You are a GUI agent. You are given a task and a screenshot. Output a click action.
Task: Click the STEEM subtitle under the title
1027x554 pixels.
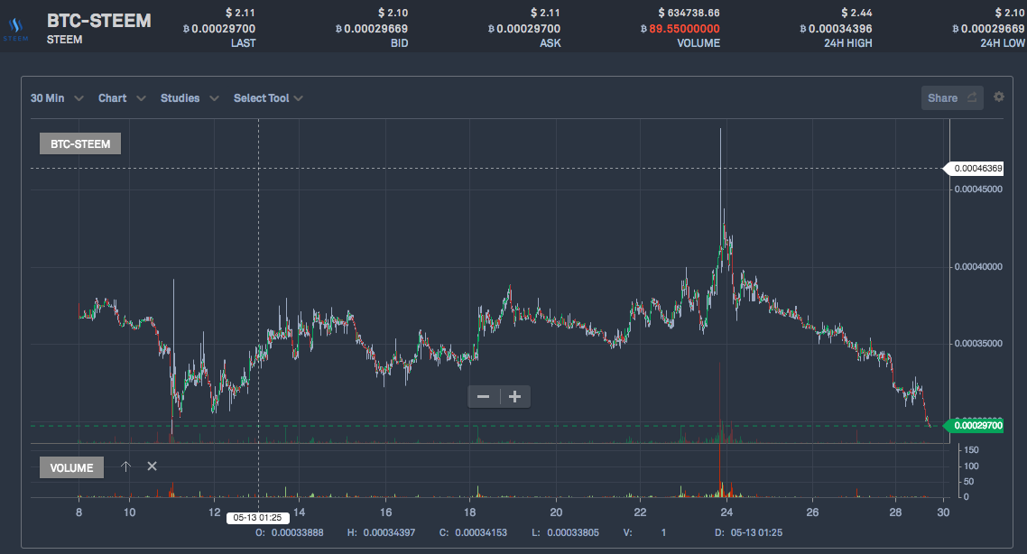tap(64, 40)
